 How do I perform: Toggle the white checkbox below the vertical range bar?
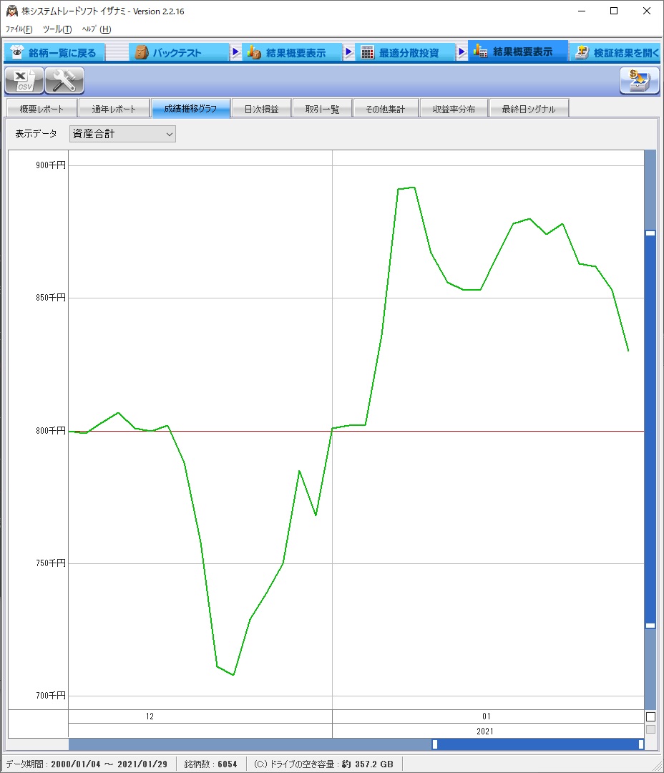pyautogui.click(x=650, y=716)
